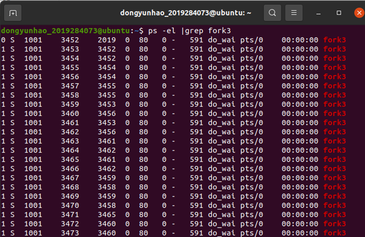Click PID 3454 in the PID column
Image resolution: width=365 pixels, height=237 pixels.
70,59
